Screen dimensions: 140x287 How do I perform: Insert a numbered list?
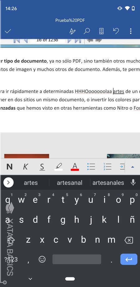tap(108, 167)
